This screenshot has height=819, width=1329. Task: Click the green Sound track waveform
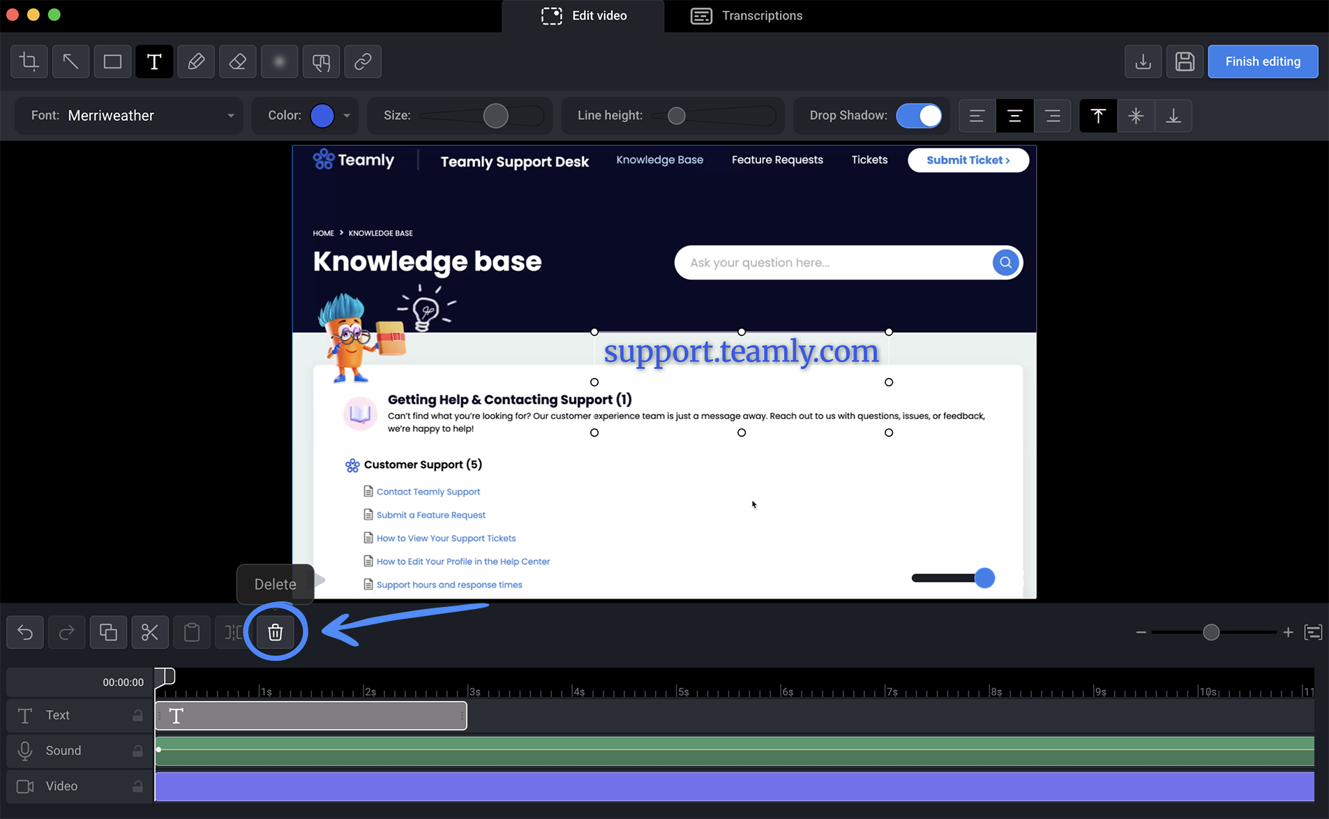click(x=735, y=751)
